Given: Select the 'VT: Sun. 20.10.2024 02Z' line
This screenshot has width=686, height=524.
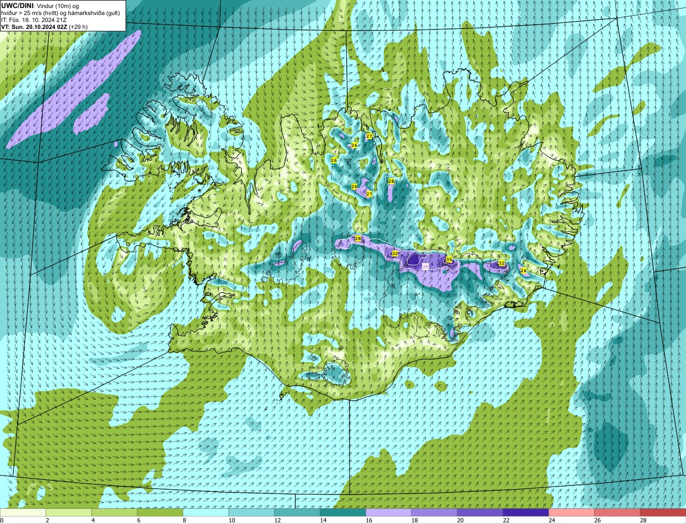Looking at the screenshot, I should click(44, 26).
